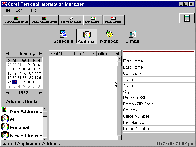Click the Fax Number value field
Image resolution: width=196 pixels, height=147 pixels.
click(176, 123)
